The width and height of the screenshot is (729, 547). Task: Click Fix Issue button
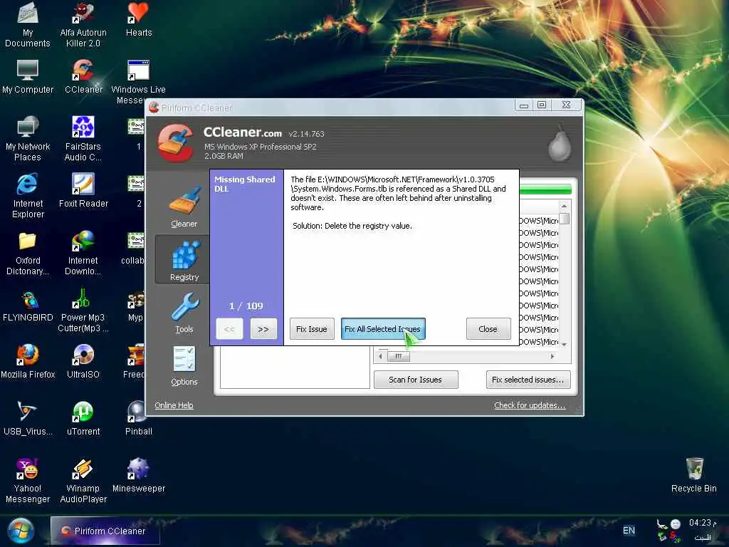coord(312,329)
